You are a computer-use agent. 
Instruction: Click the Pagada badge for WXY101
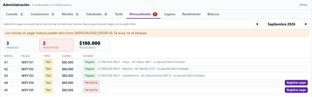[90, 62]
